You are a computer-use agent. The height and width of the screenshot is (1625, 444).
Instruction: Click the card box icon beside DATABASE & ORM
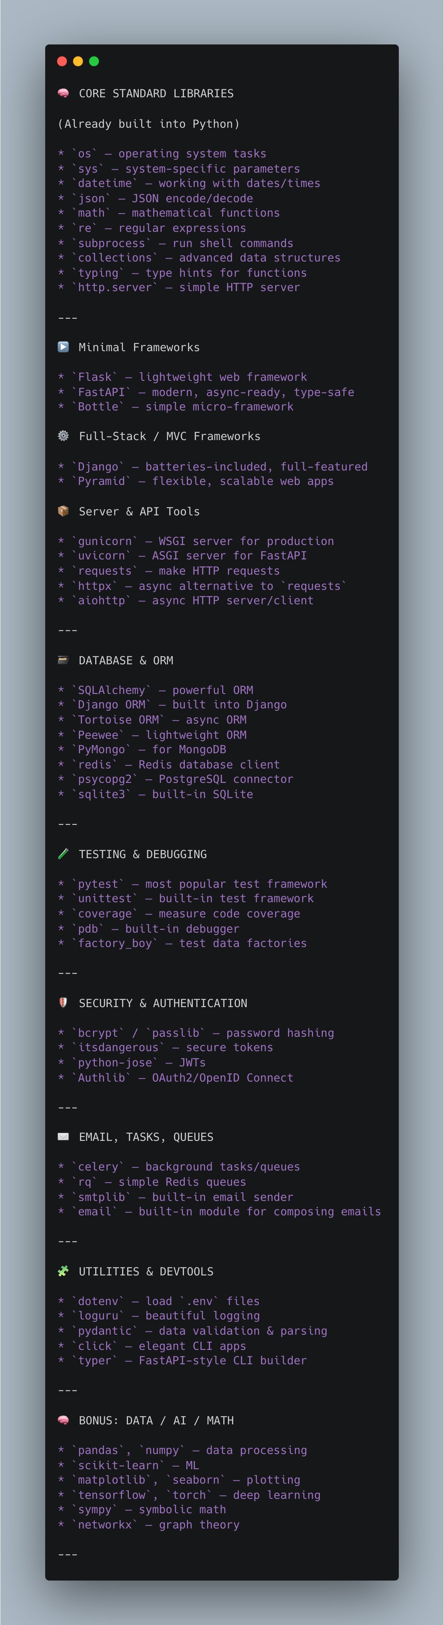pos(63,660)
